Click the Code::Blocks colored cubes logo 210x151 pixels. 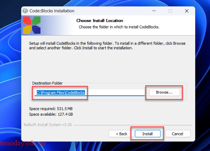pyautogui.click(x=32, y=25)
